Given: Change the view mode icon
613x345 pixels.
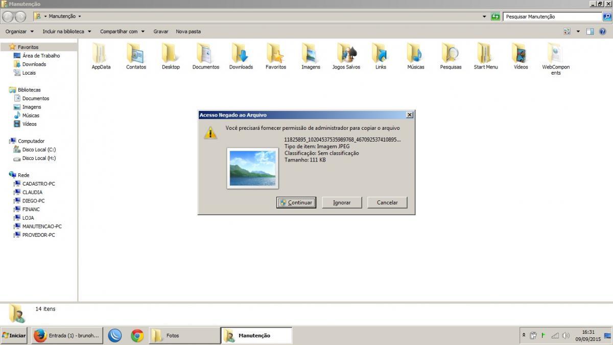Looking at the screenshot, I should point(567,31).
